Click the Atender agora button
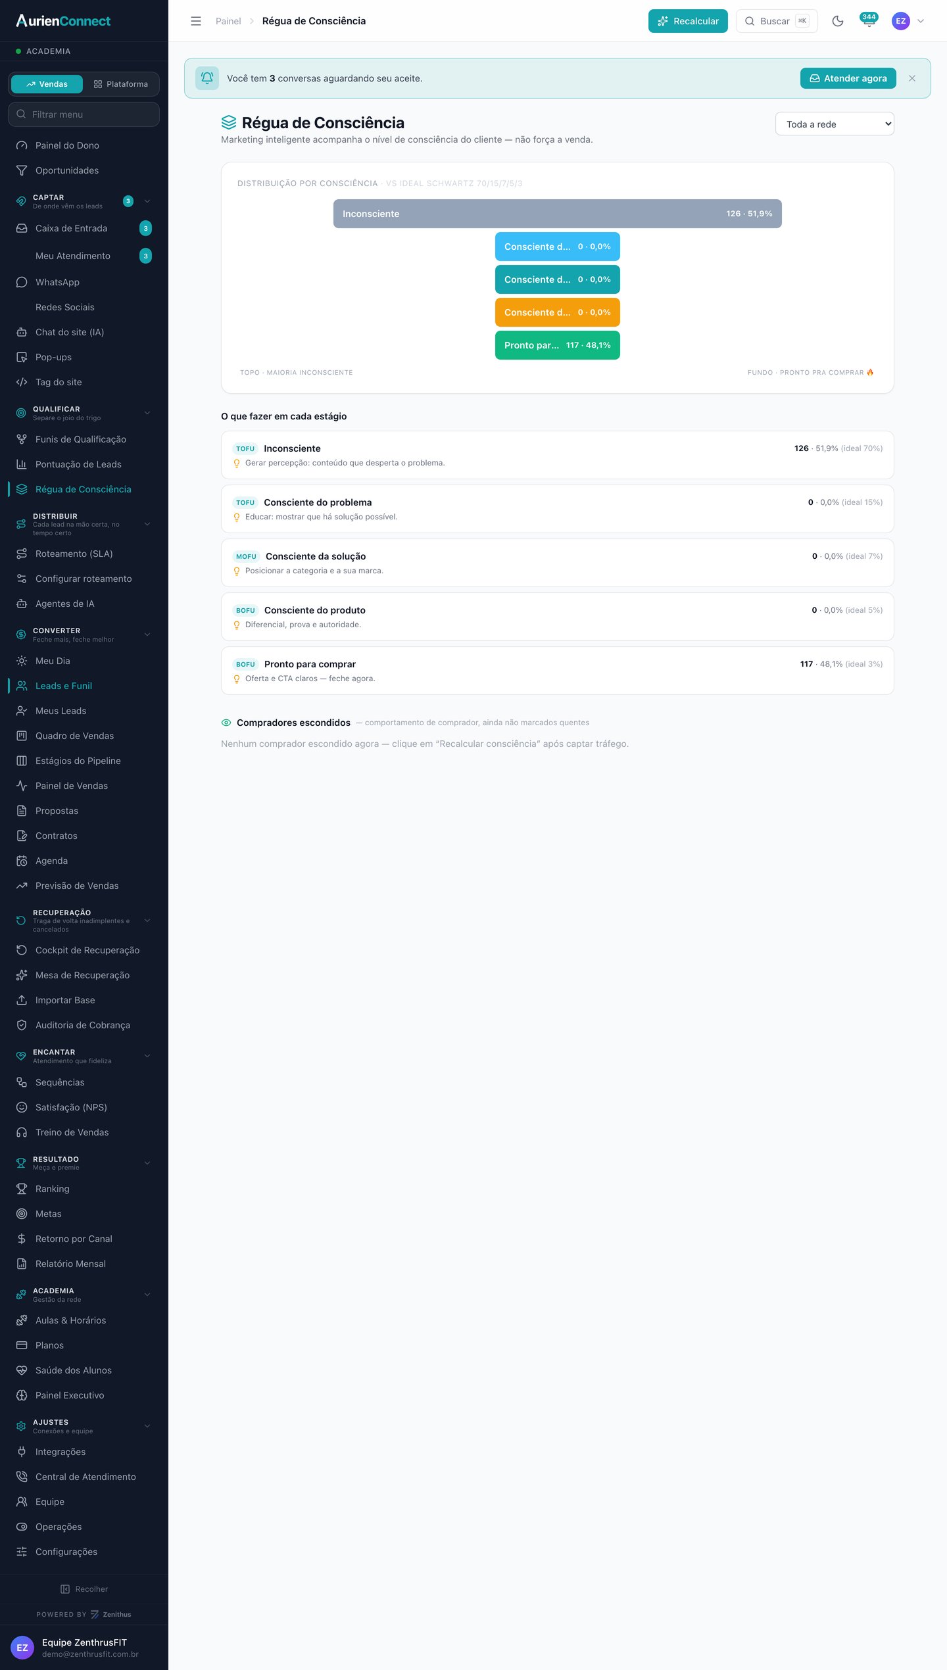This screenshot has width=947, height=1670. click(x=848, y=78)
